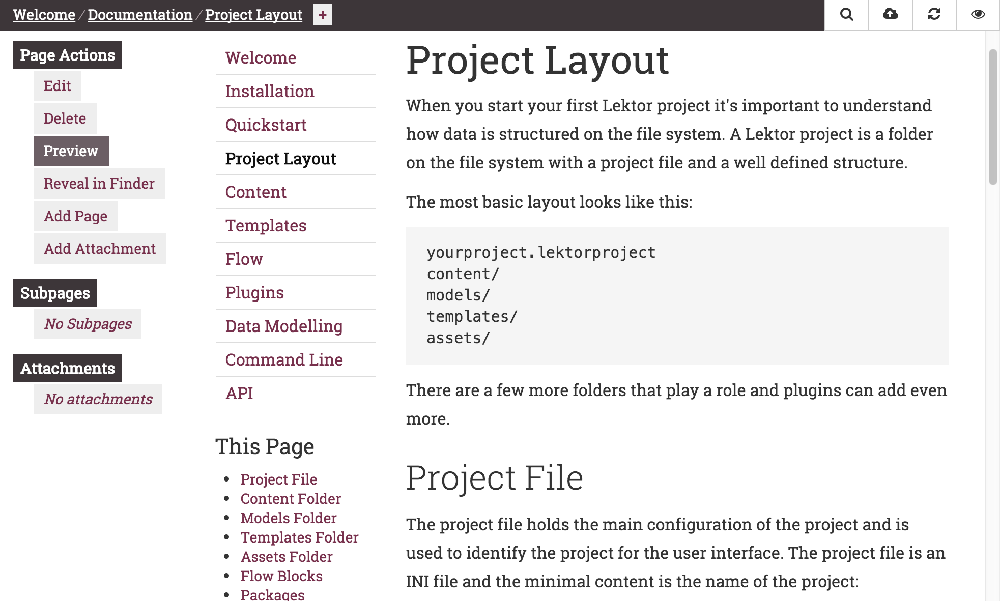Jump to Content Folder section
This screenshot has height=601, width=1000.
(x=291, y=499)
